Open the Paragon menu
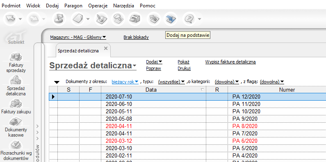326x162 pixels. pos(73,6)
